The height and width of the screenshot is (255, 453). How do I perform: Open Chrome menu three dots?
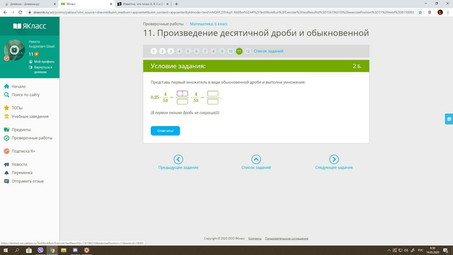pyautogui.click(x=448, y=13)
